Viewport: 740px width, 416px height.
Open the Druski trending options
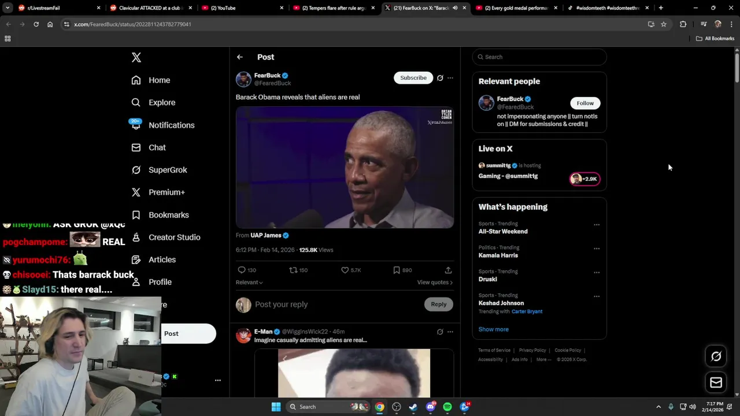(597, 273)
